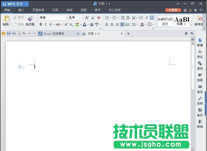Redo the last action

pyautogui.click(x=29, y=33)
